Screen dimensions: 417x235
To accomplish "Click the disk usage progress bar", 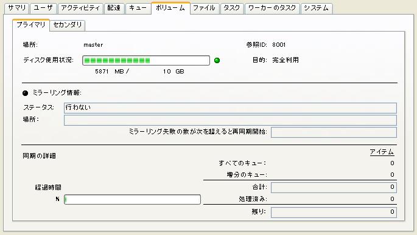I will [146, 61].
